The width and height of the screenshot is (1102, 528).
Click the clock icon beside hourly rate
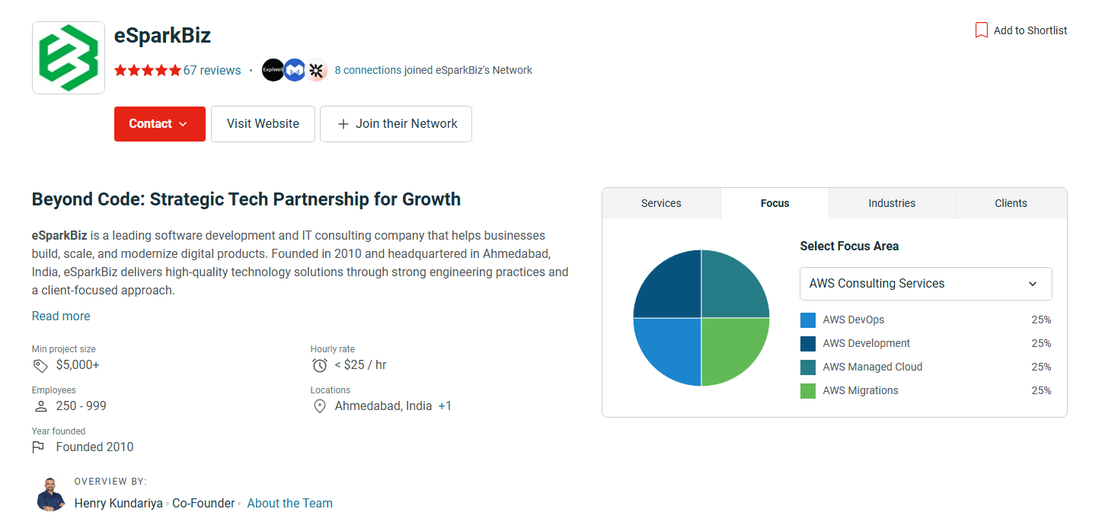[320, 365]
